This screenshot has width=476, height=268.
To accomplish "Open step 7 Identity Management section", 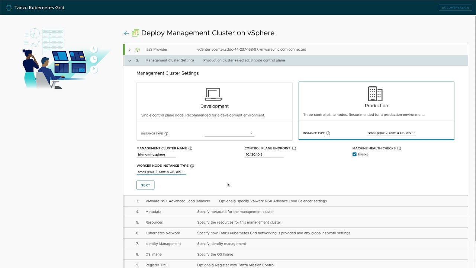I will click(296, 244).
